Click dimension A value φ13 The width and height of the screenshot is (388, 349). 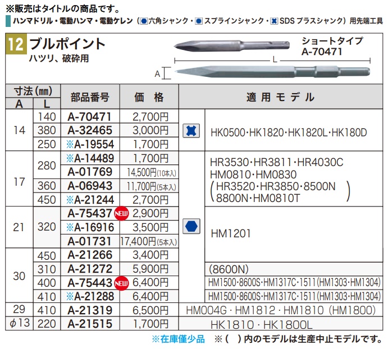pos(20,323)
